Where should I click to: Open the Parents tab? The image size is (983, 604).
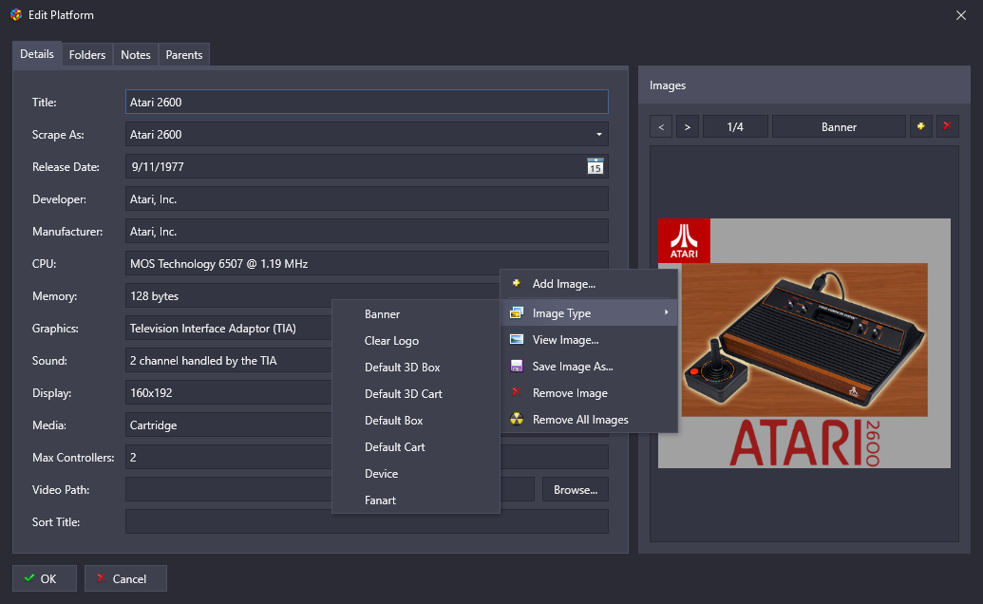(183, 54)
